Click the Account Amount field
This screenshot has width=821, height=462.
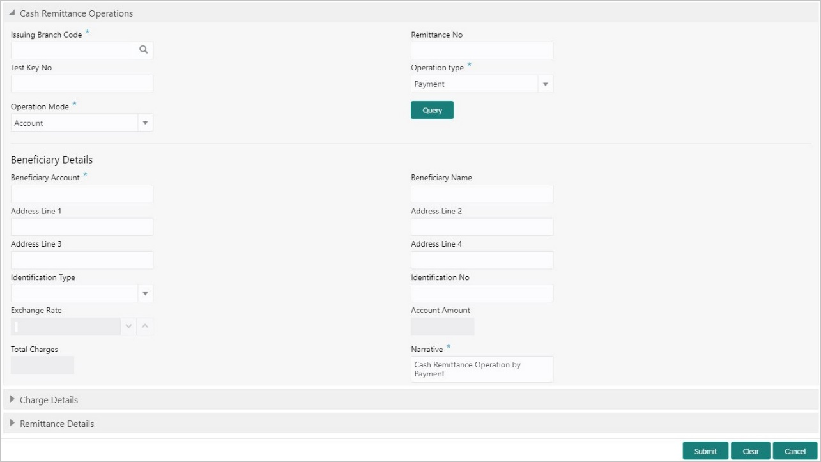point(442,327)
